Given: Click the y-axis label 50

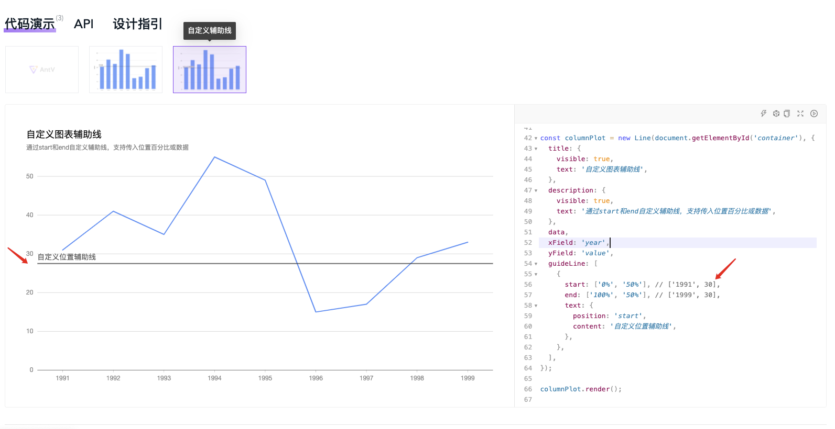Looking at the screenshot, I should coord(29,176).
